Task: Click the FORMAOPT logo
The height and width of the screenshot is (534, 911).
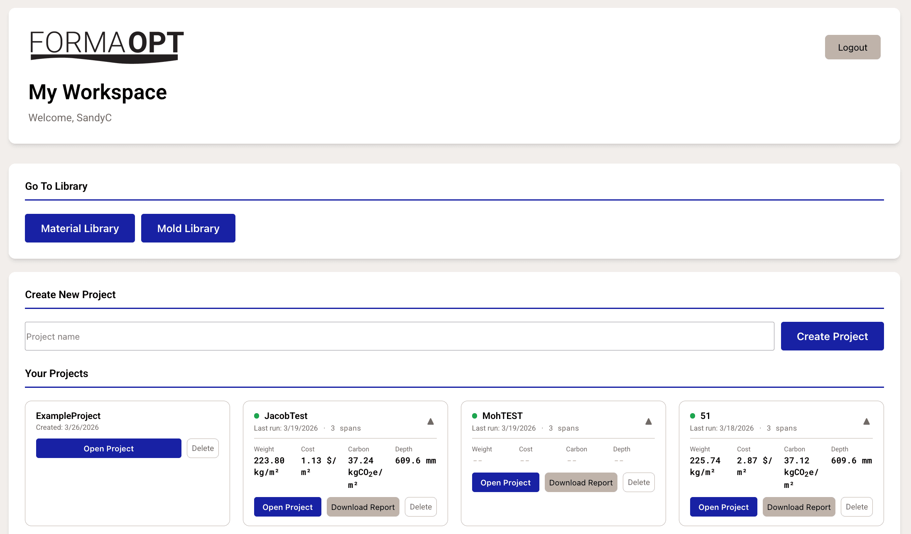Action: pyautogui.click(x=106, y=46)
